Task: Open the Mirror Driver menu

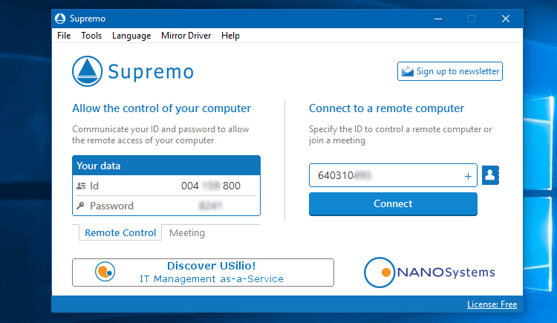Action: pyautogui.click(x=186, y=36)
